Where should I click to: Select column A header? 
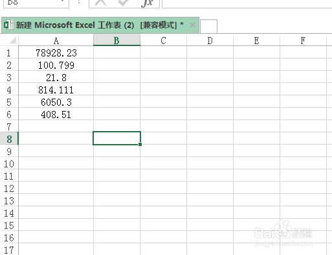pyautogui.click(x=56, y=40)
